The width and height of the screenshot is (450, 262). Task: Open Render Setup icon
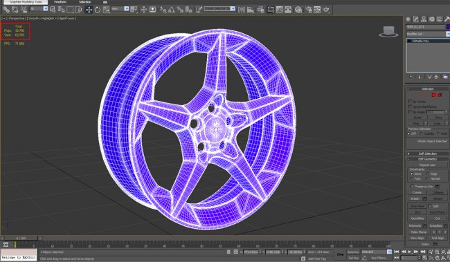[309, 10]
